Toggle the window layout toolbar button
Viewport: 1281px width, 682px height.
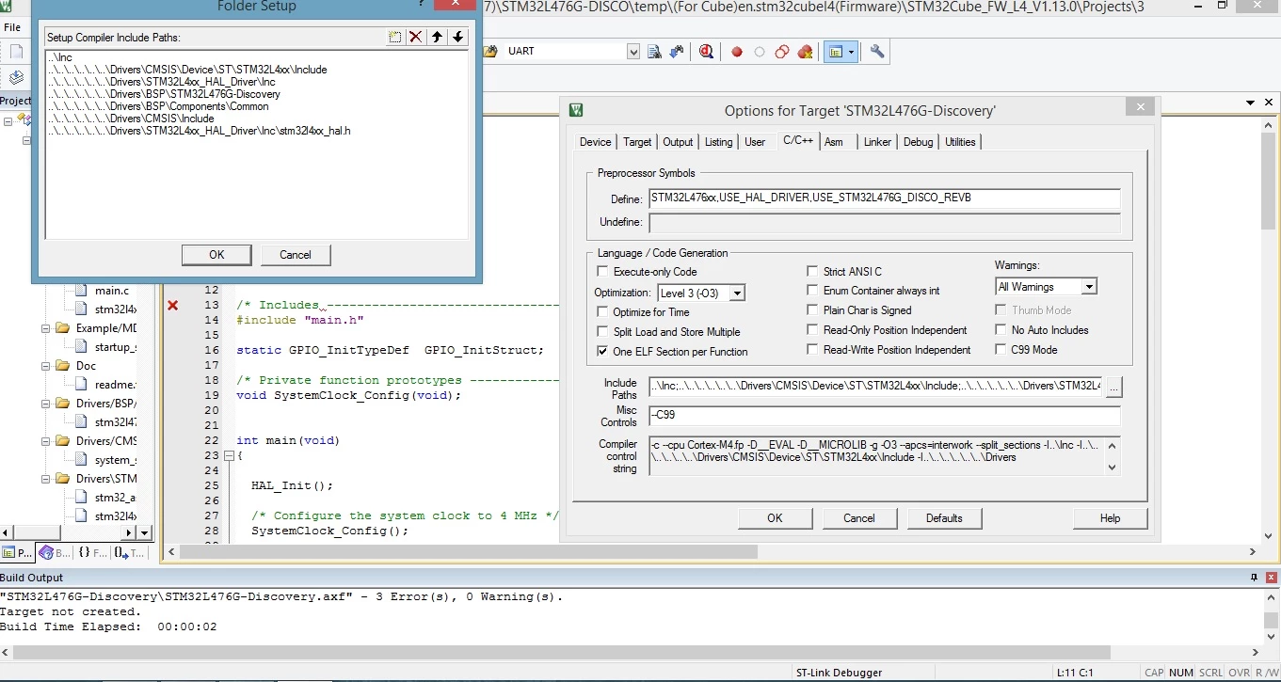pos(836,52)
